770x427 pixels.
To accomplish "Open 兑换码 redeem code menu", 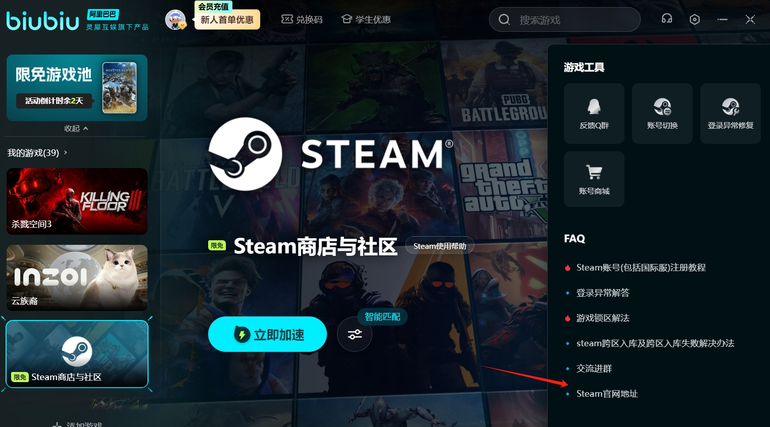I will click(x=302, y=20).
